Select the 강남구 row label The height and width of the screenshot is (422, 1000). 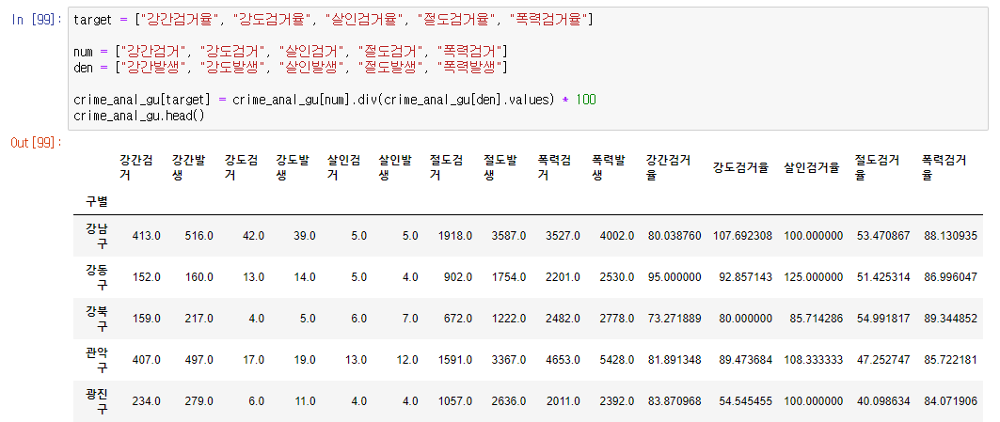point(96,236)
